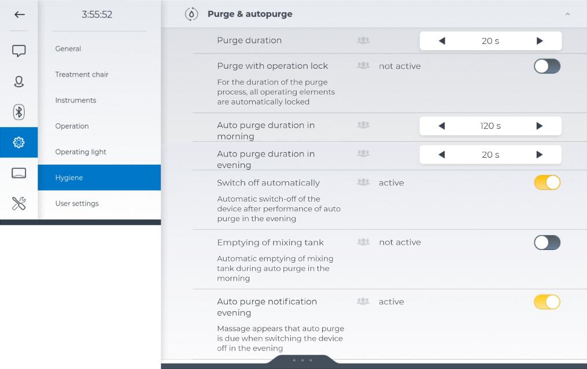Turn off Auto purge notification evening
587x369 pixels.
(x=547, y=302)
